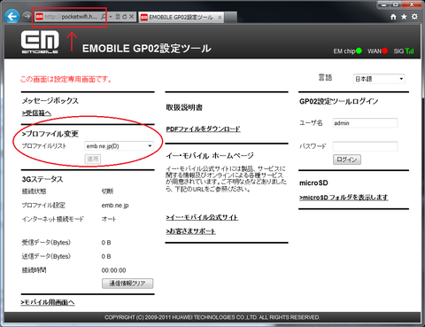Click the stop (X) icon in address bar
This screenshot has width=425, height=327.
(x=132, y=17)
